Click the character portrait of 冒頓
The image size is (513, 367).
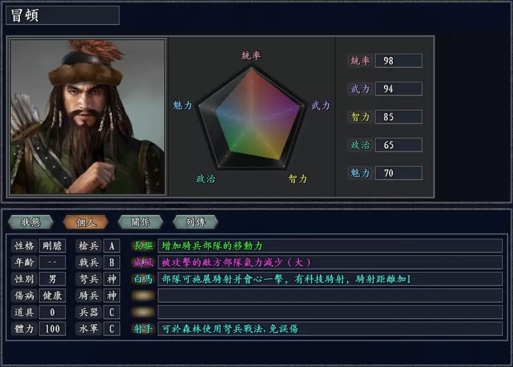87,117
